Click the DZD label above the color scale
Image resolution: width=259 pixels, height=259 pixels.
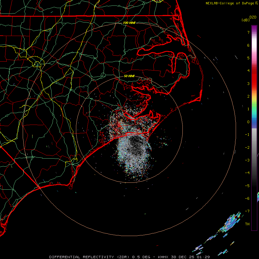tap(253, 17)
